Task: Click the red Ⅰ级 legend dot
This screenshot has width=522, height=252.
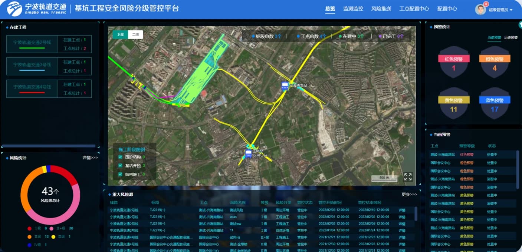Action: tap(30, 229)
